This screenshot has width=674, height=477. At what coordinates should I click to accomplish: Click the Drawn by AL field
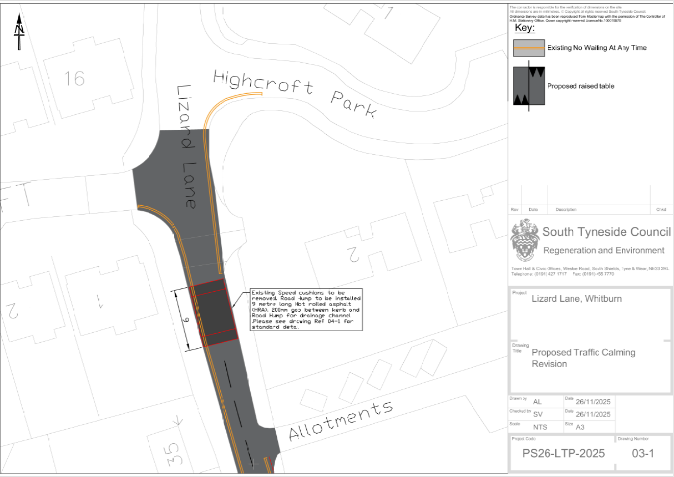point(537,402)
